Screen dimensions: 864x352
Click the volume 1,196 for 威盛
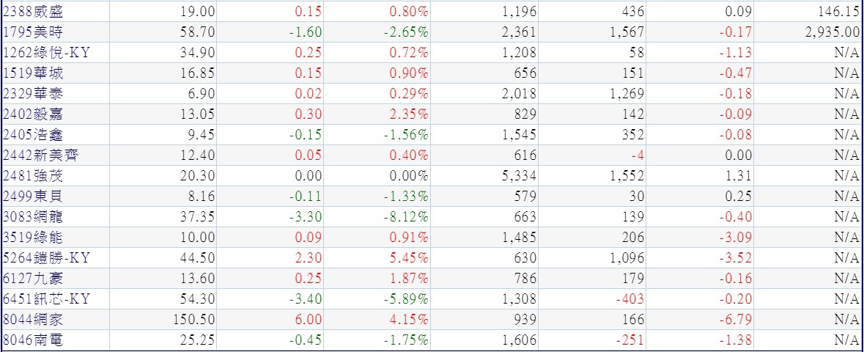pos(519,11)
